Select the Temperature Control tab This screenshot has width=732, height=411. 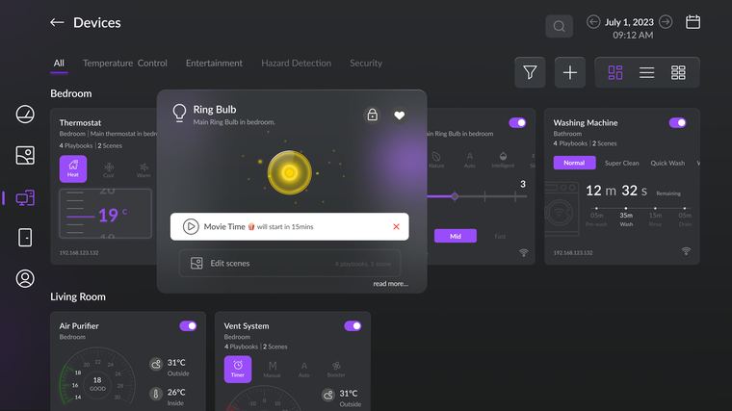coord(125,63)
